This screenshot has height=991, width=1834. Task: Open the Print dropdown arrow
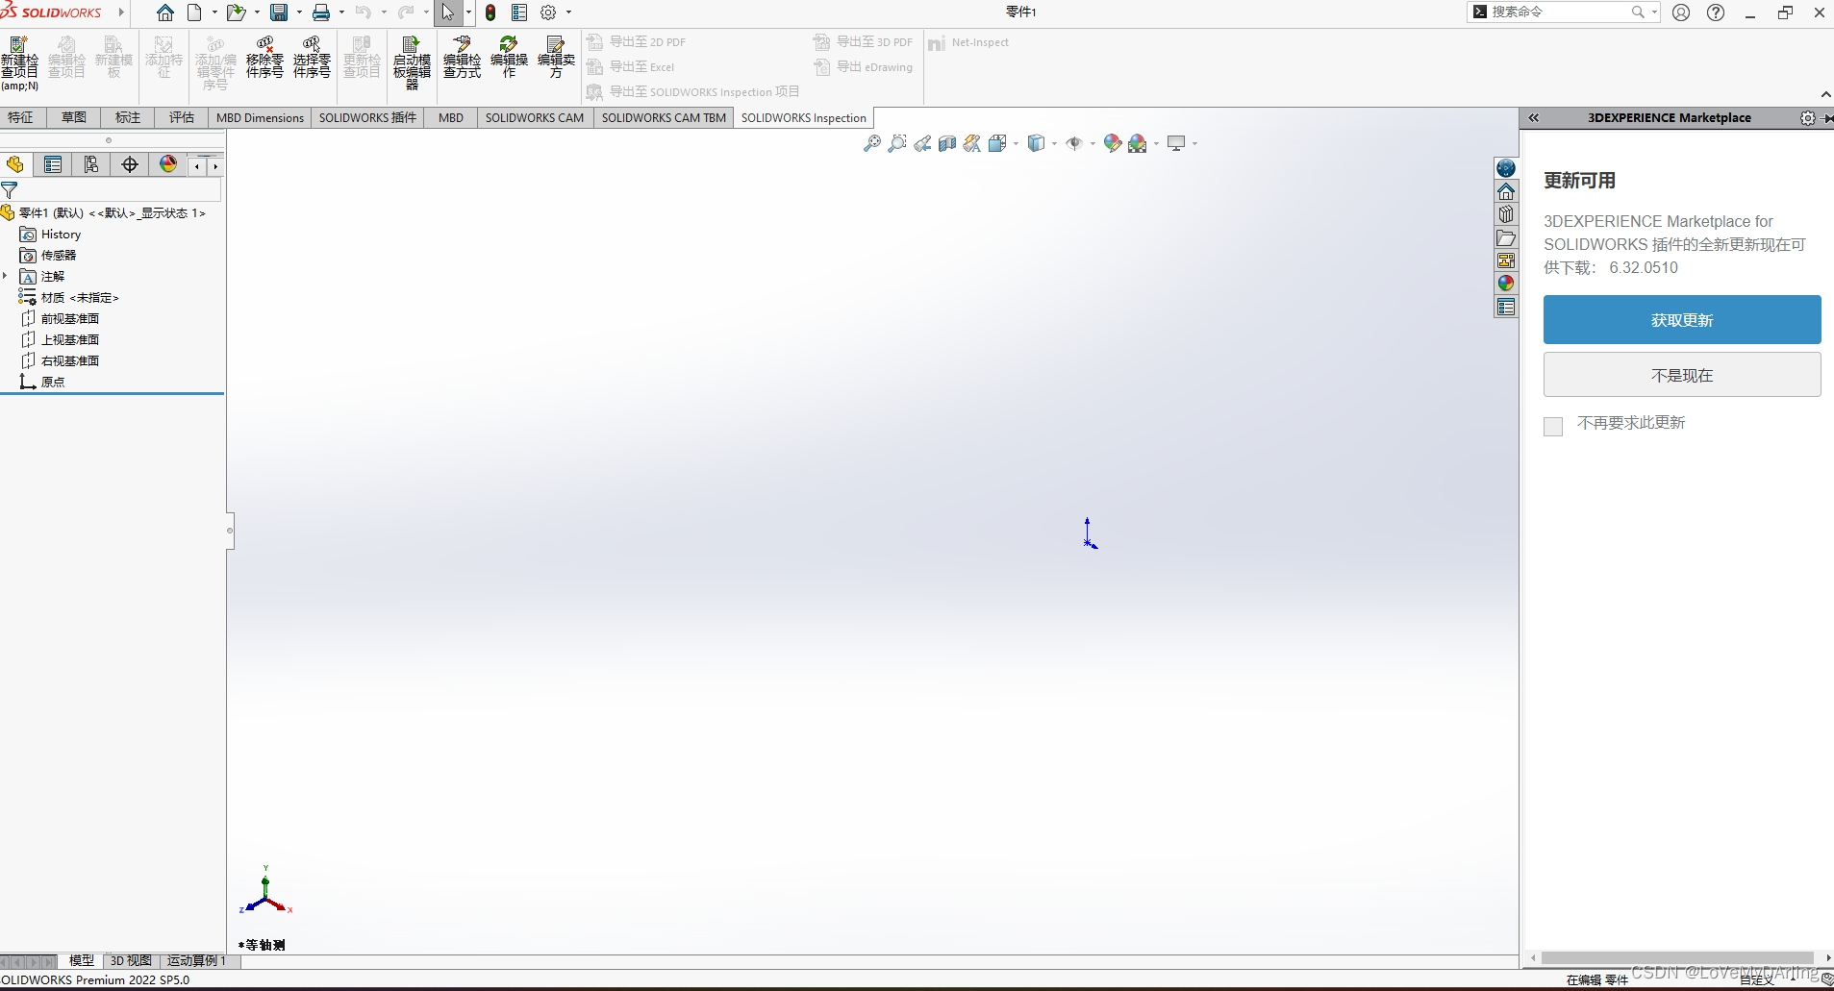(x=341, y=12)
